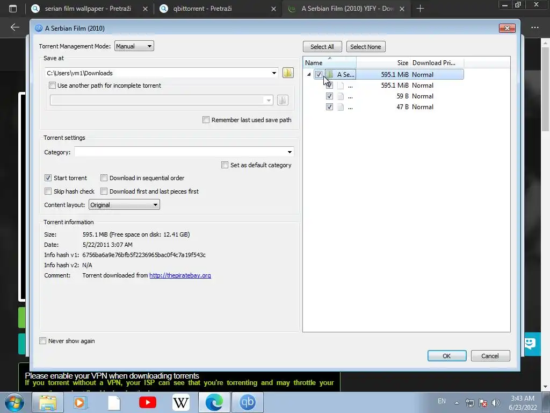
Task: Click the browser back arrow
Action: (x=15, y=27)
